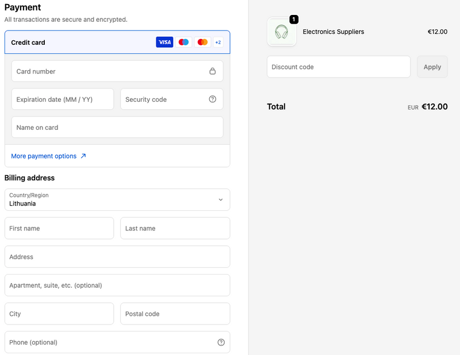Screen dimensions: 460x355
Task: Click into the Card number field
Action: [117, 71]
